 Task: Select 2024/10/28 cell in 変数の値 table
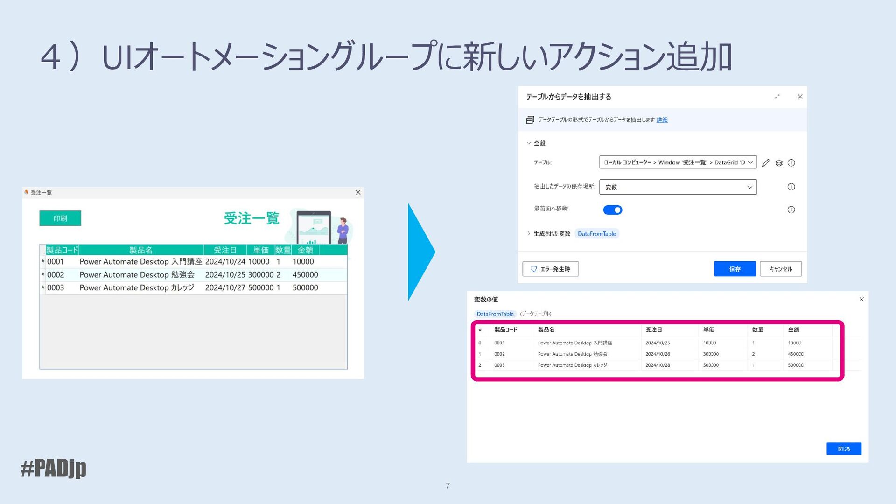(x=658, y=365)
